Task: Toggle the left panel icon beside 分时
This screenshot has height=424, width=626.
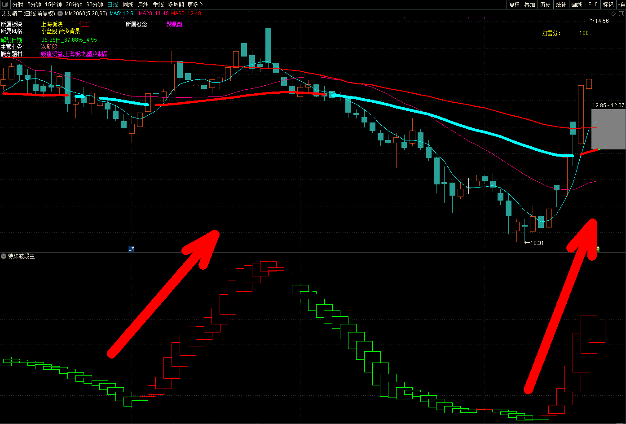Action: [4, 4]
